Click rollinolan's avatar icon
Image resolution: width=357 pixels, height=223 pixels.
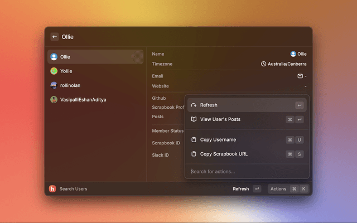[x=54, y=85]
